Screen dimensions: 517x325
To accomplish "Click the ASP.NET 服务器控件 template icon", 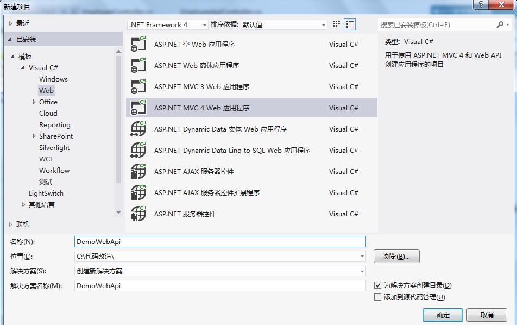I will pos(138,214).
